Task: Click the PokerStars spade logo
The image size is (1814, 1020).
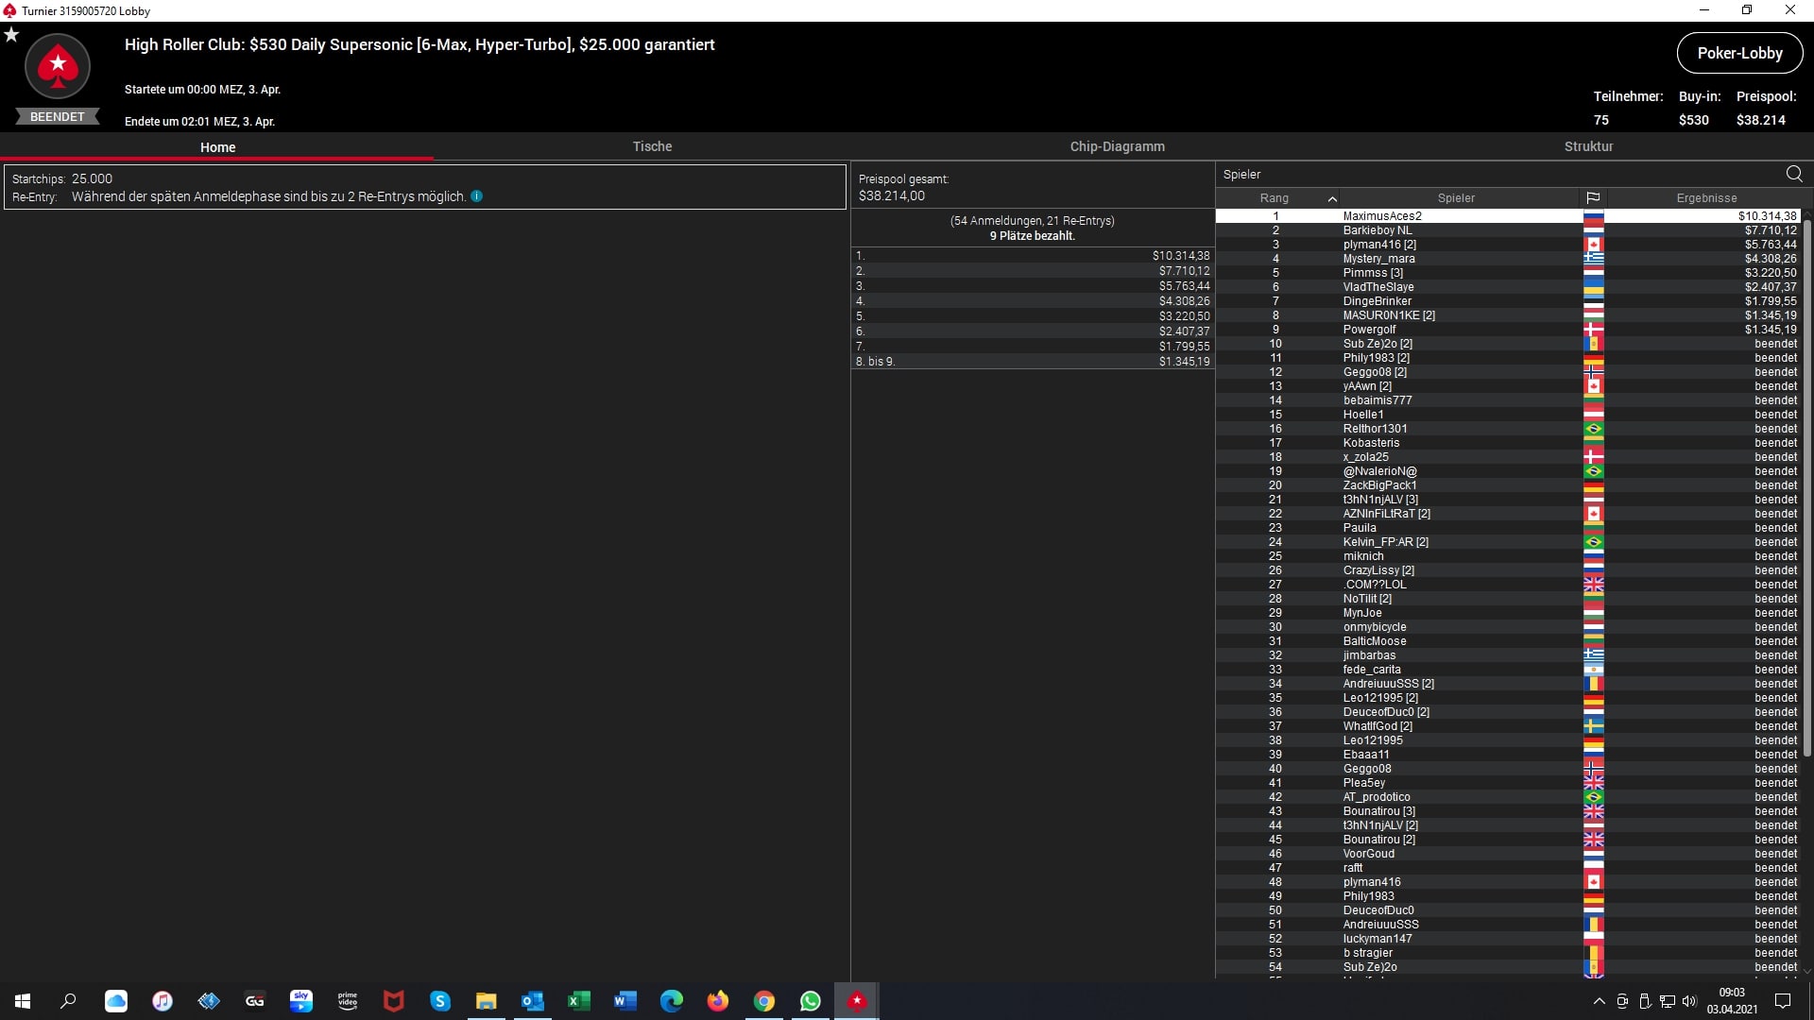Action: (x=58, y=66)
